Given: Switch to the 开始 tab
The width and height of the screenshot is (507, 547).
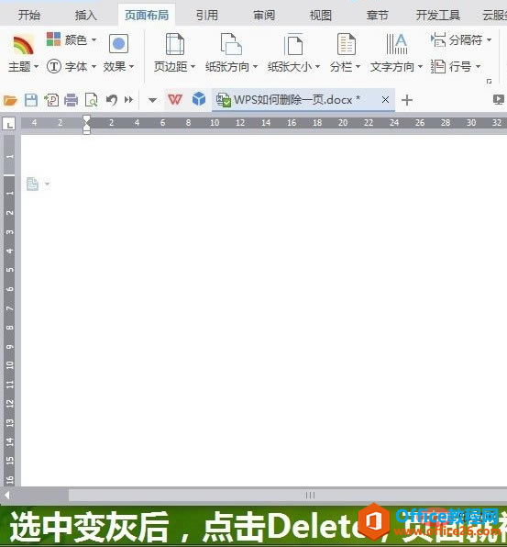Looking at the screenshot, I should point(29,16).
